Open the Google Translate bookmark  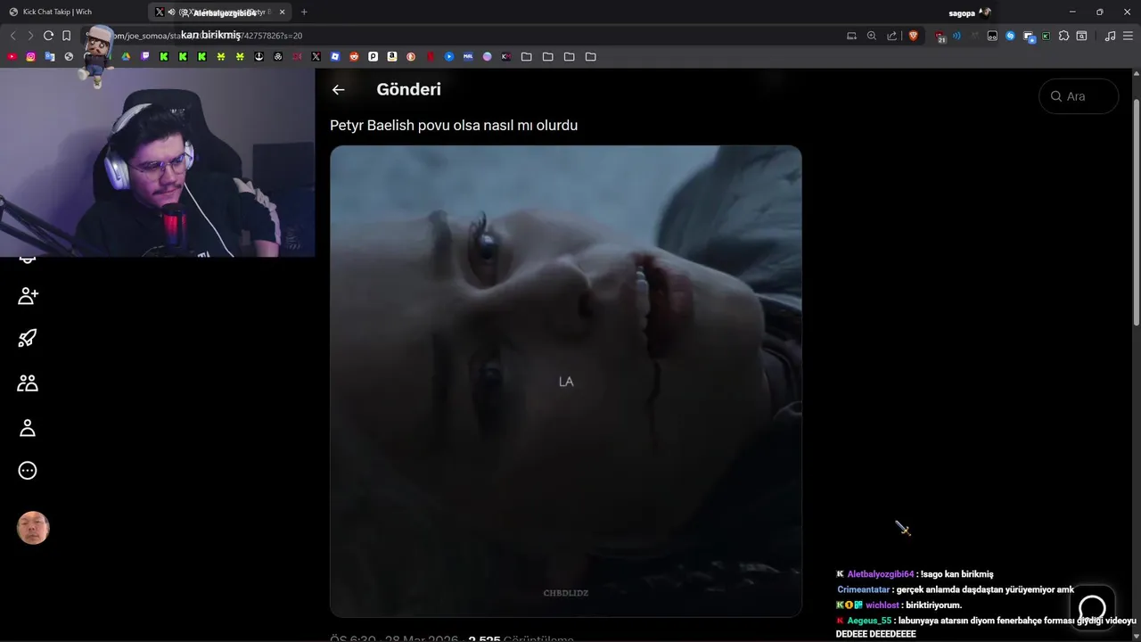(x=49, y=56)
